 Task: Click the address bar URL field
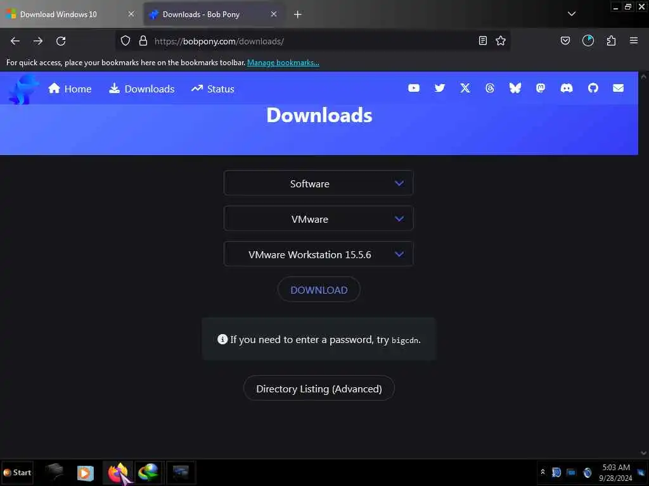(x=312, y=41)
